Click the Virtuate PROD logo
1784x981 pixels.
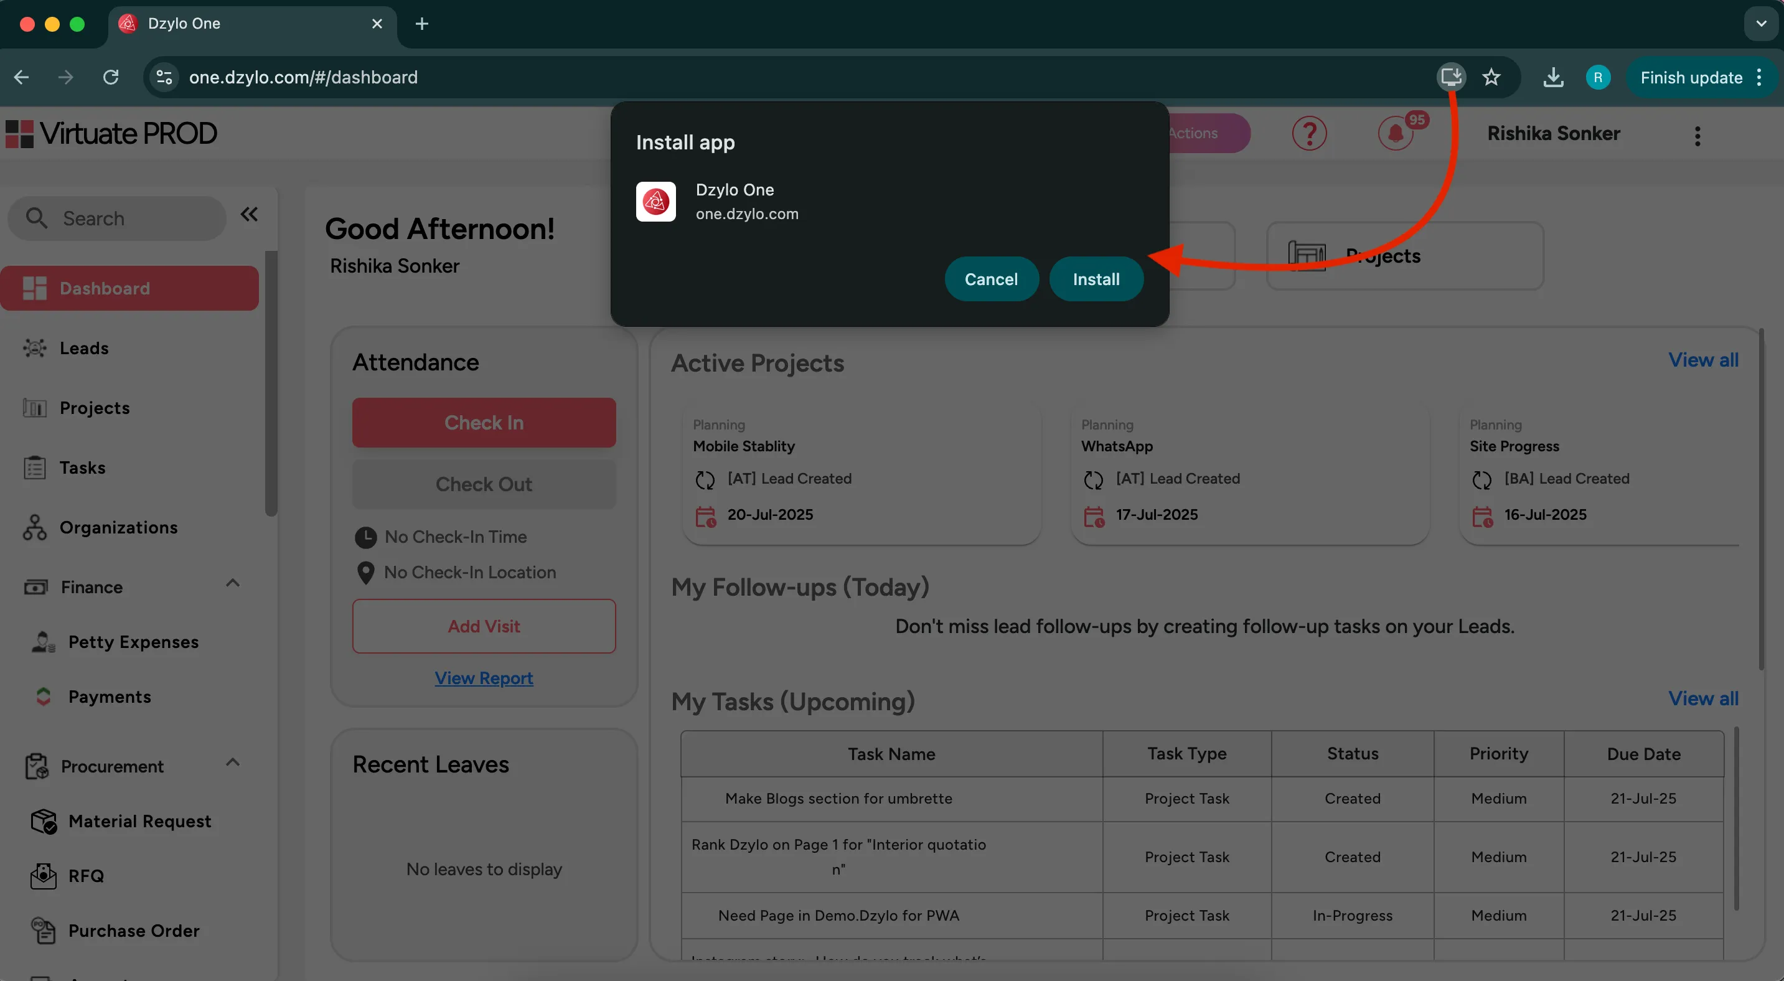click(x=111, y=134)
